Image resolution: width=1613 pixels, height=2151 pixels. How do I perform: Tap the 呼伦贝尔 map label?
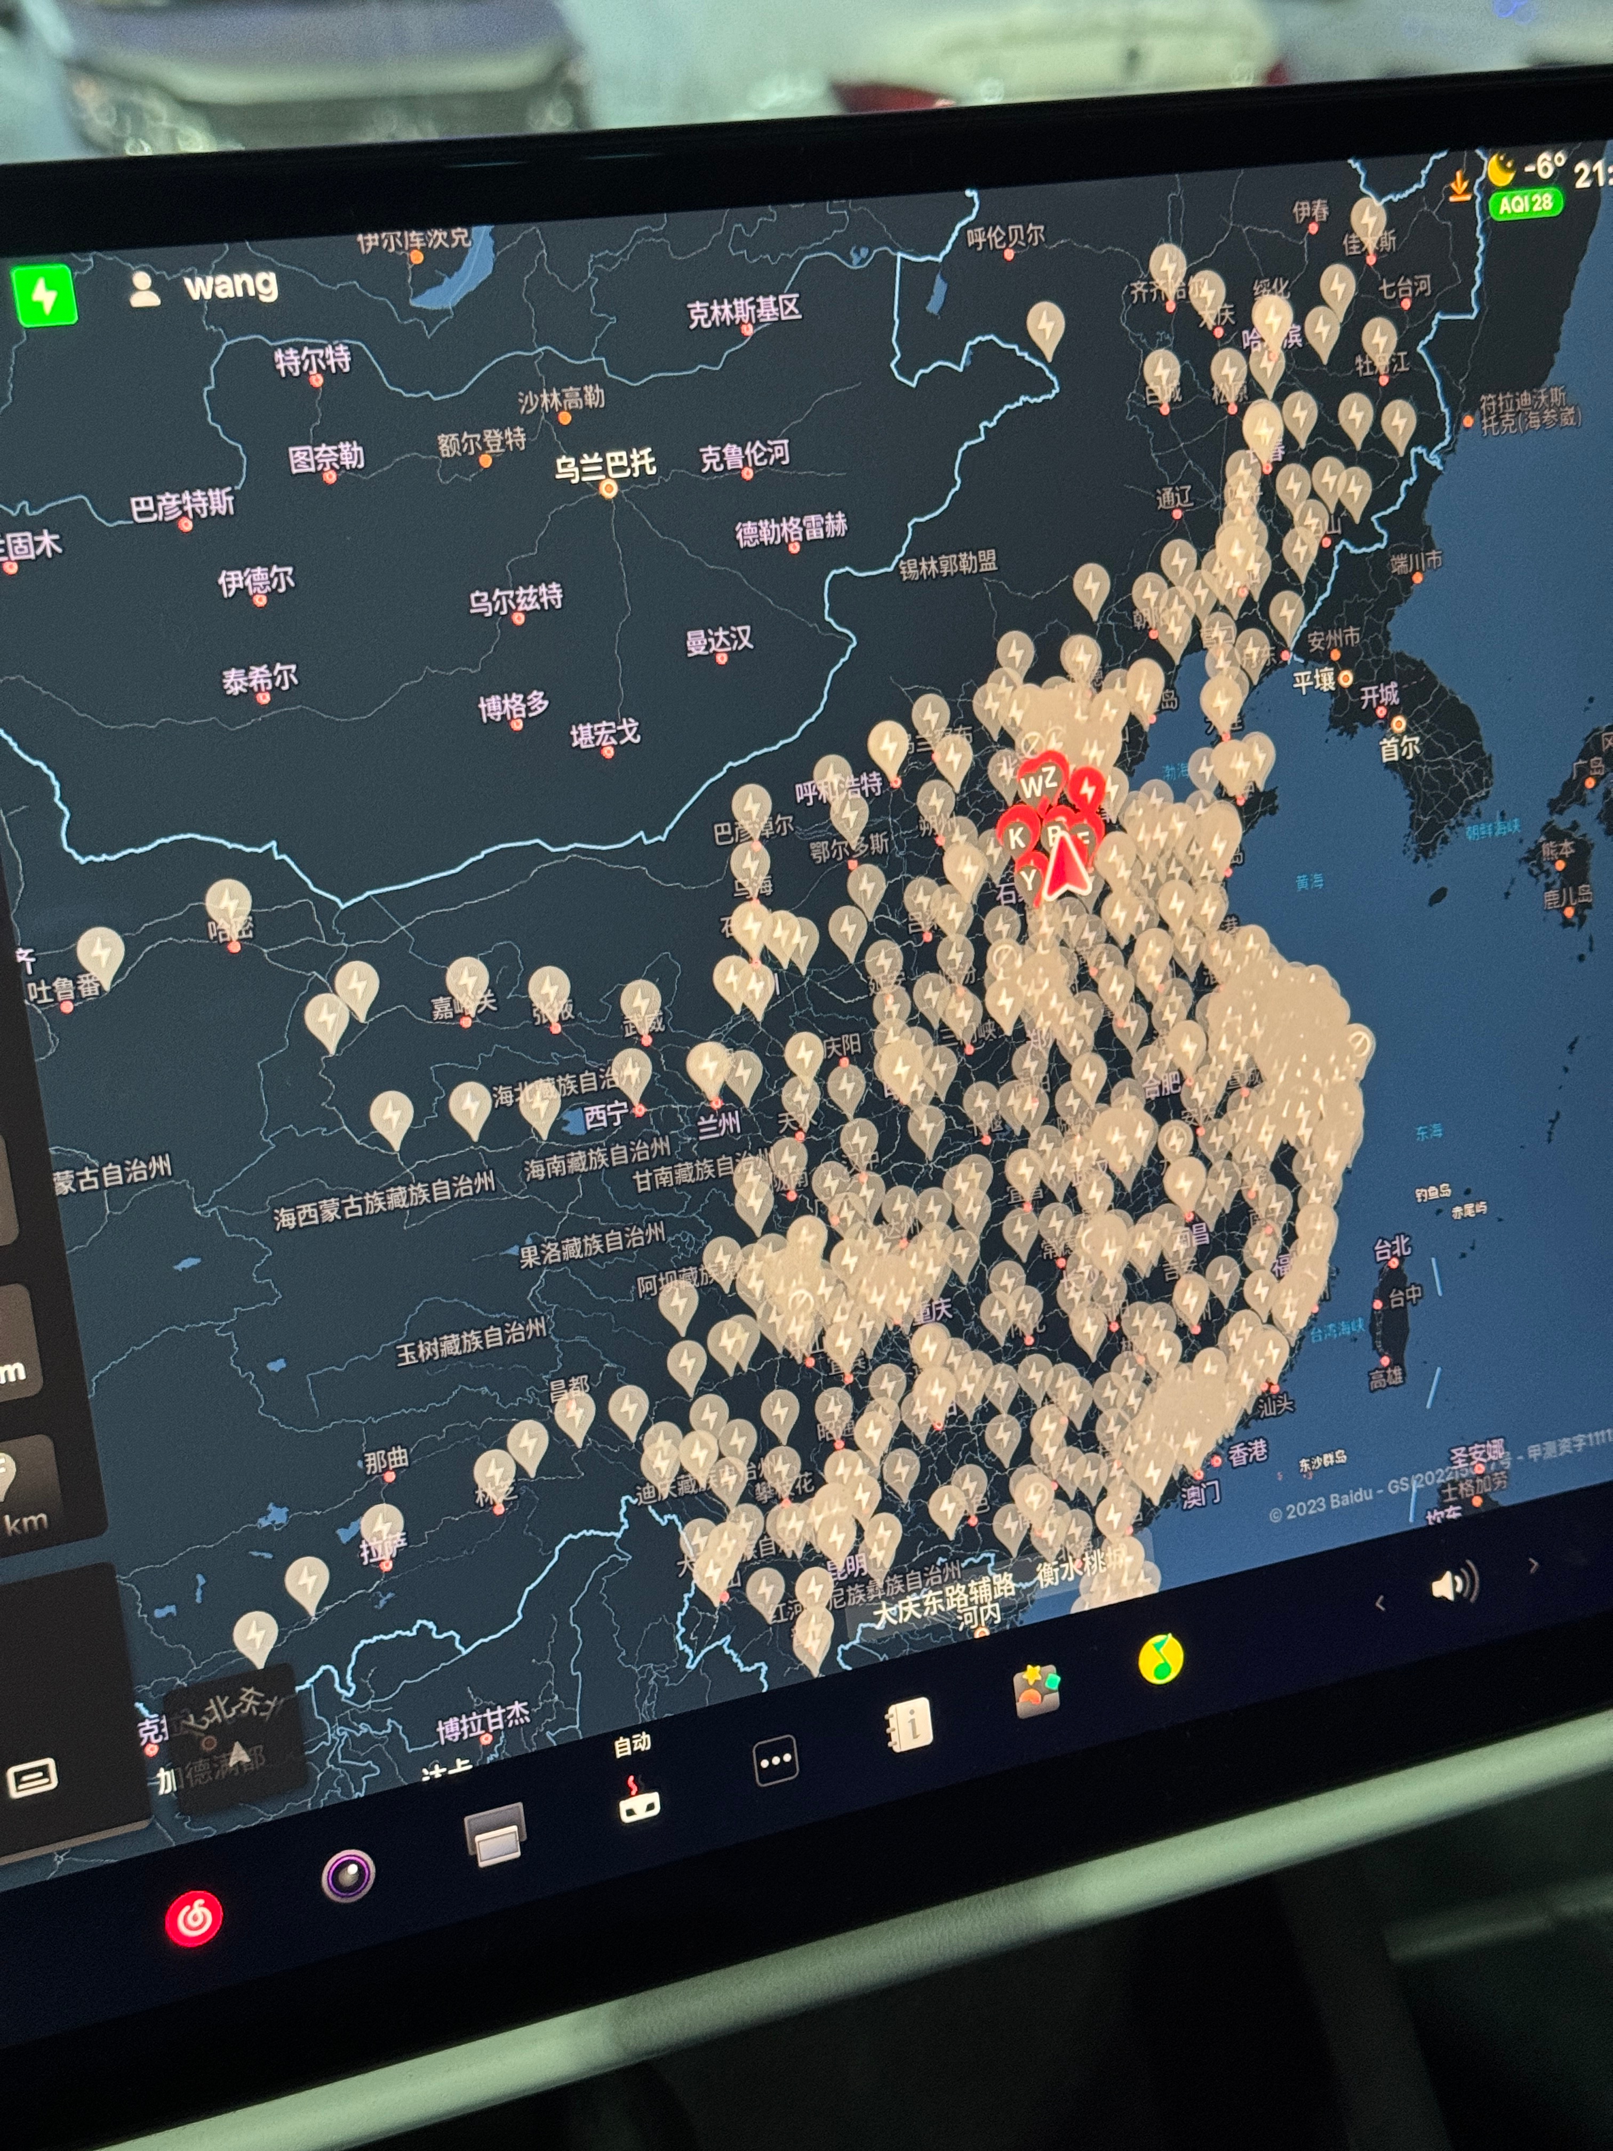pyautogui.click(x=1005, y=236)
